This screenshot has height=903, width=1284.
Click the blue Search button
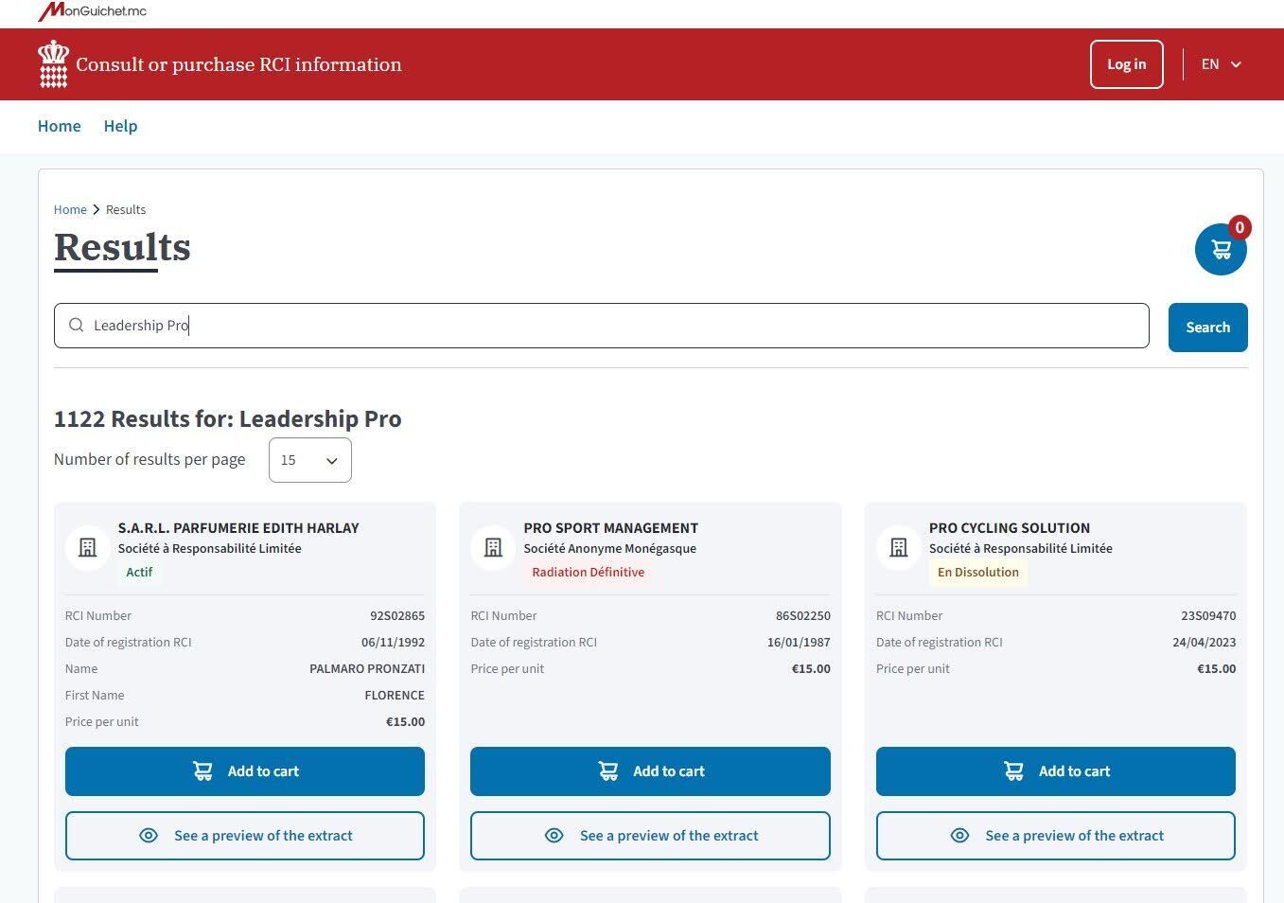(1207, 328)
